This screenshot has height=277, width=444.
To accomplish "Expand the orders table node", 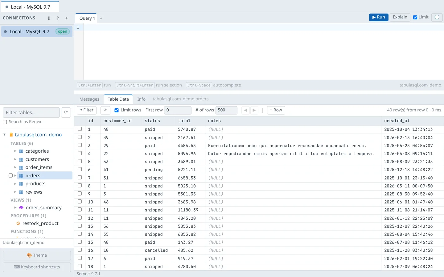I will (x=15, y=176).
